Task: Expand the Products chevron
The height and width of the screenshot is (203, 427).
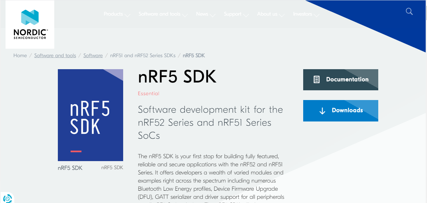Action: (127, 15)
